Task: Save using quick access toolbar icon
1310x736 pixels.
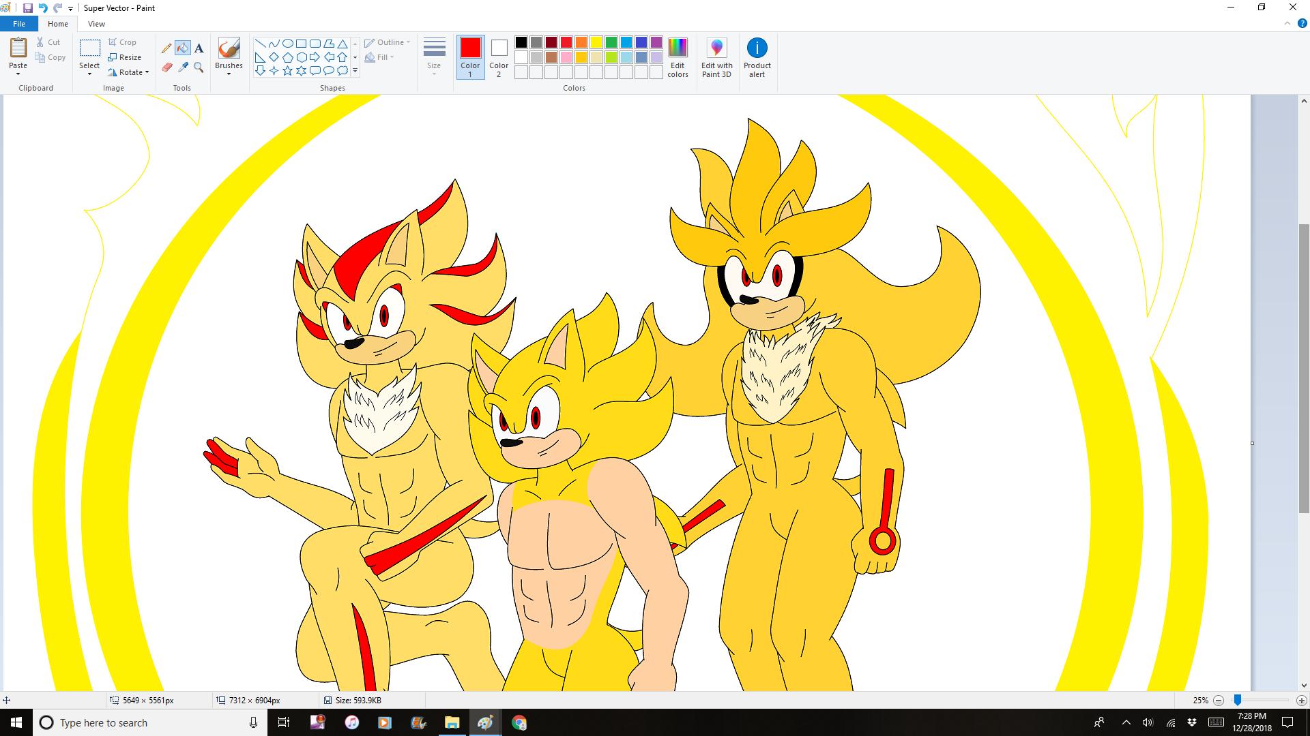Action: pyautogui.click(x=27, y=8)
